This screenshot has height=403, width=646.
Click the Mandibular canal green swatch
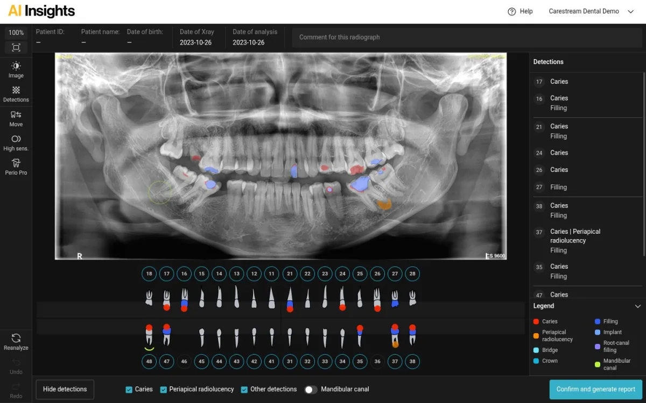(598, 364)
